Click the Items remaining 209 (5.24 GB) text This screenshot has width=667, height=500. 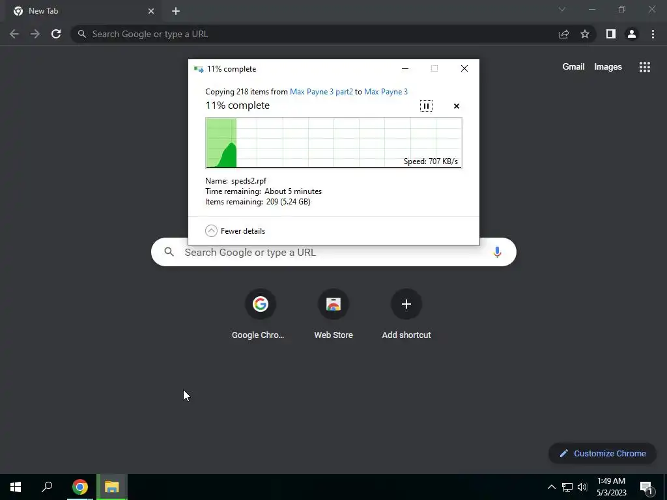258,202
